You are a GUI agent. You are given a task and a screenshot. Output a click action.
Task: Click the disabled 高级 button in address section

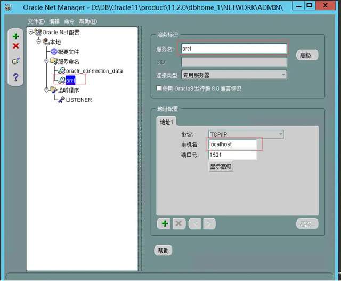pos(307,224)
